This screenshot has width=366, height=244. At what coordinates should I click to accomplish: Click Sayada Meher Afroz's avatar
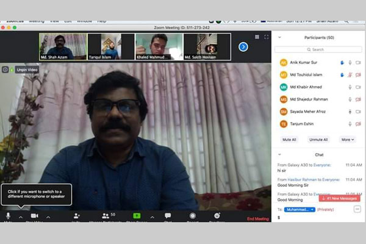(284, 112)
